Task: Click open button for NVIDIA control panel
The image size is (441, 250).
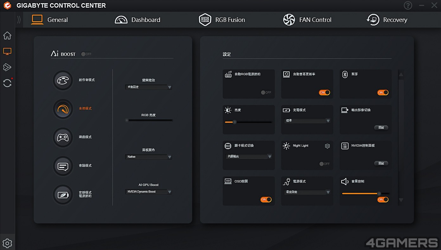Action: click(381, 163)
